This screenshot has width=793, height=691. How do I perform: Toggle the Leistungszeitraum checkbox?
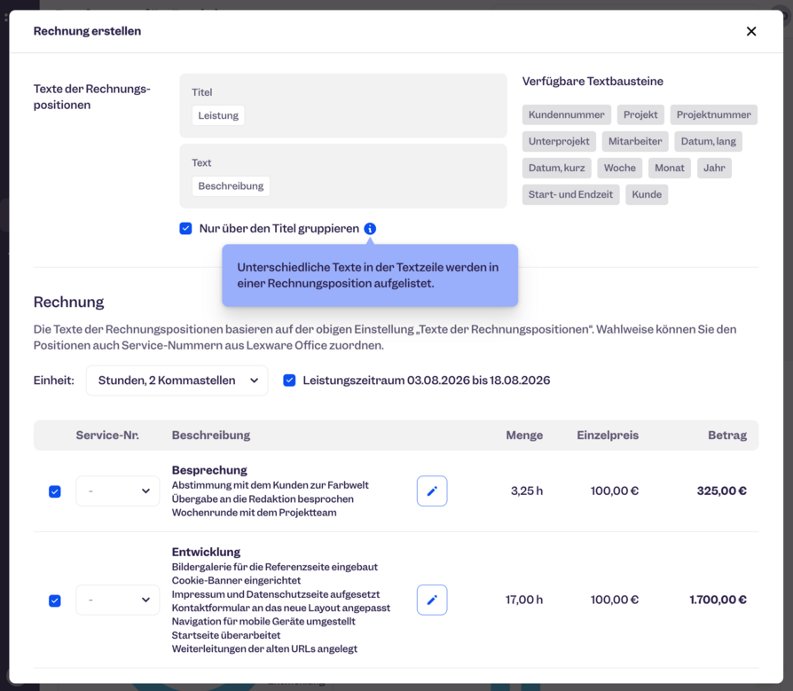tap(289, 381)
